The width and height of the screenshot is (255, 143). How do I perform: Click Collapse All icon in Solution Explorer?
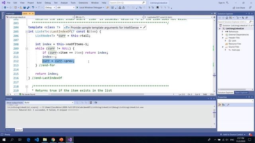[x=247, y=17]
